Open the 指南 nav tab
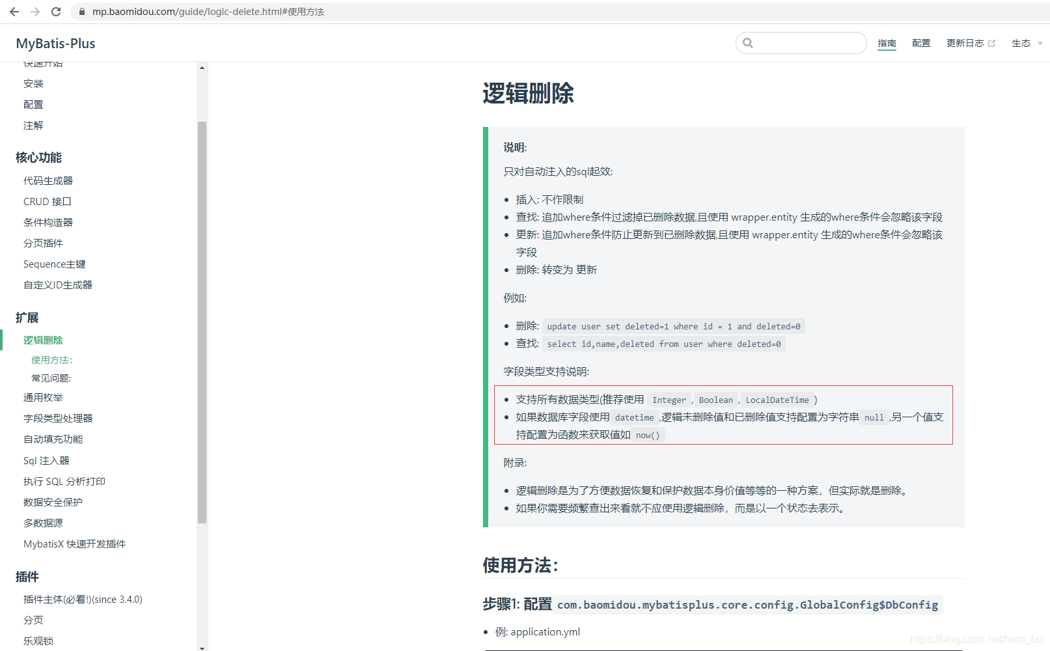 887,43
